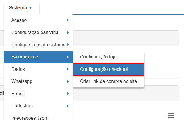Open the Sistema menu

click(18, 8)
